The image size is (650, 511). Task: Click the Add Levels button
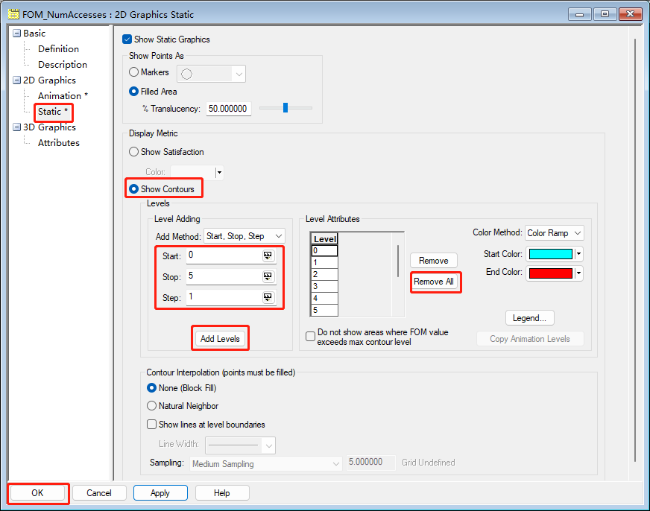click(x=220, y=339)
